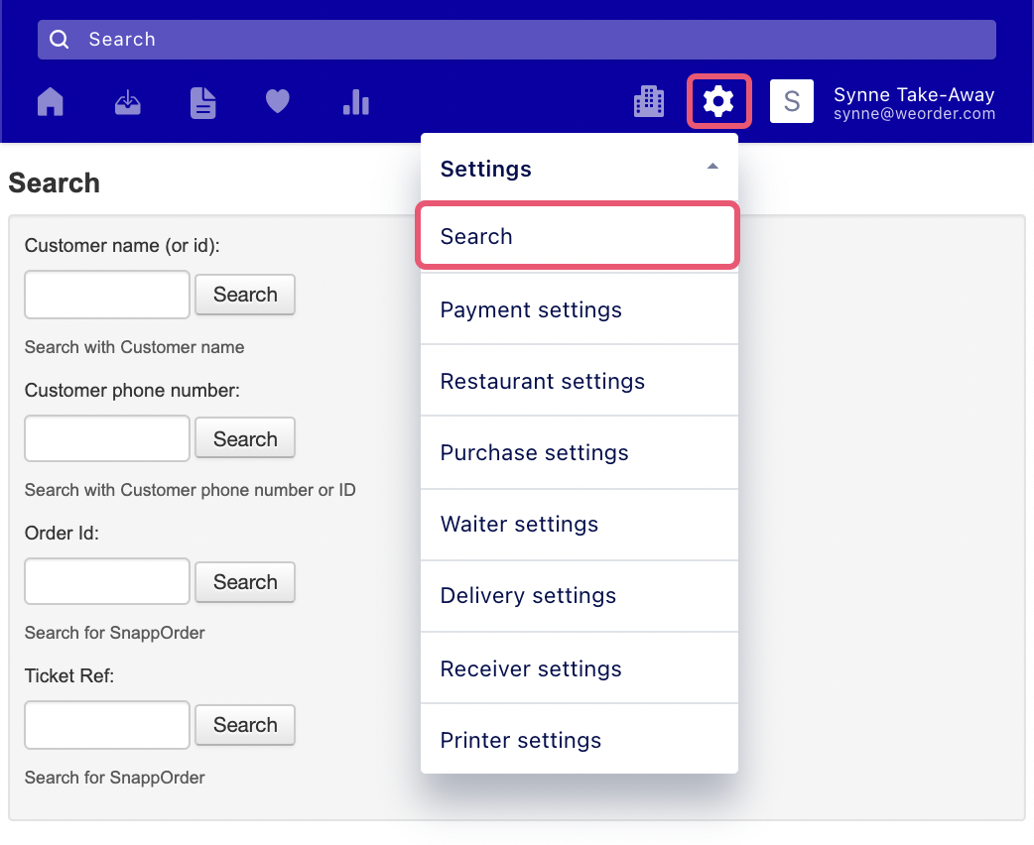Click Synne Take-Away account name
Screen dimensions: 1034x845
pyautogui.click(x=914, y=95)
